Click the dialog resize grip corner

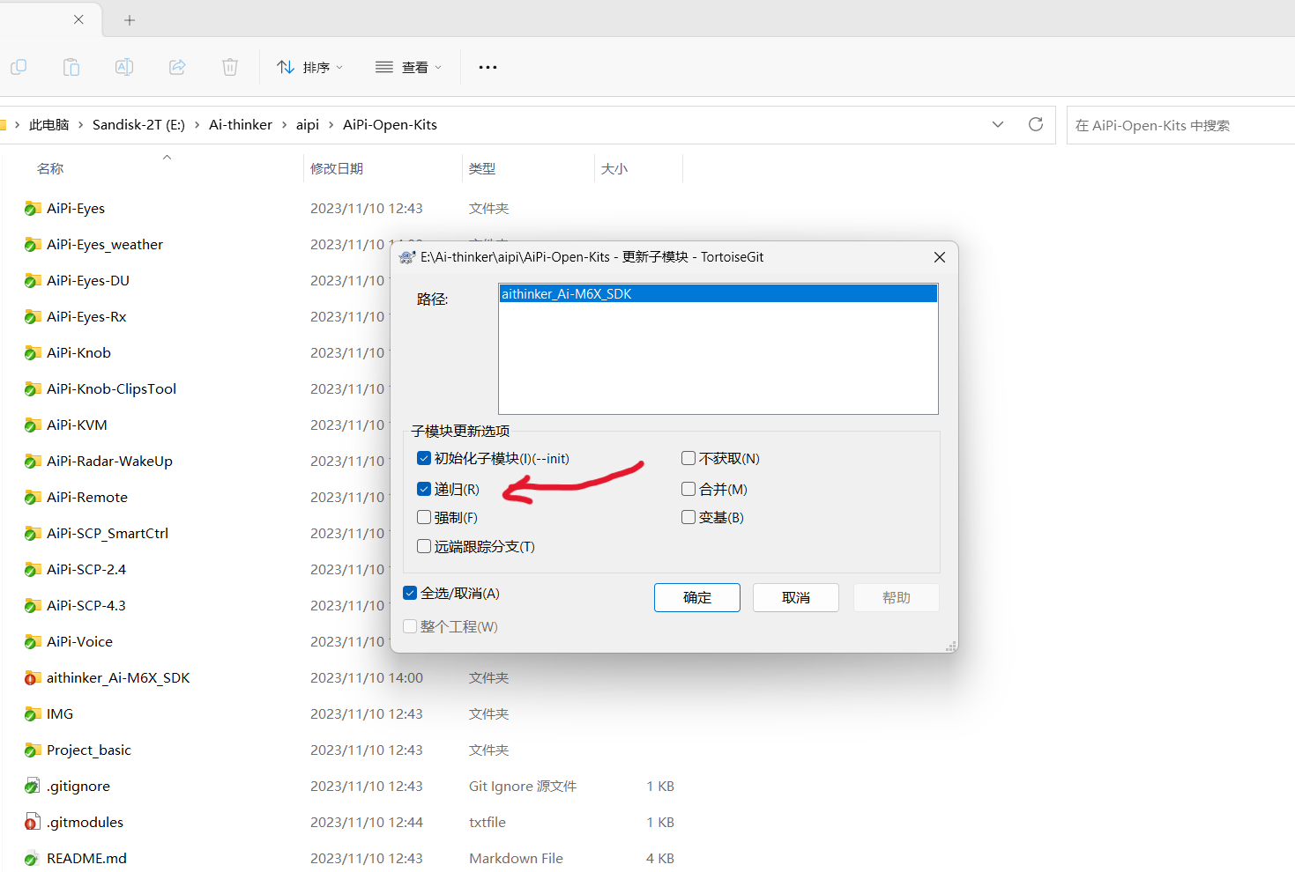click(x=951, y=647)
